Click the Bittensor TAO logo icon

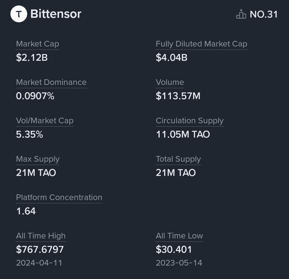point(18,14)
